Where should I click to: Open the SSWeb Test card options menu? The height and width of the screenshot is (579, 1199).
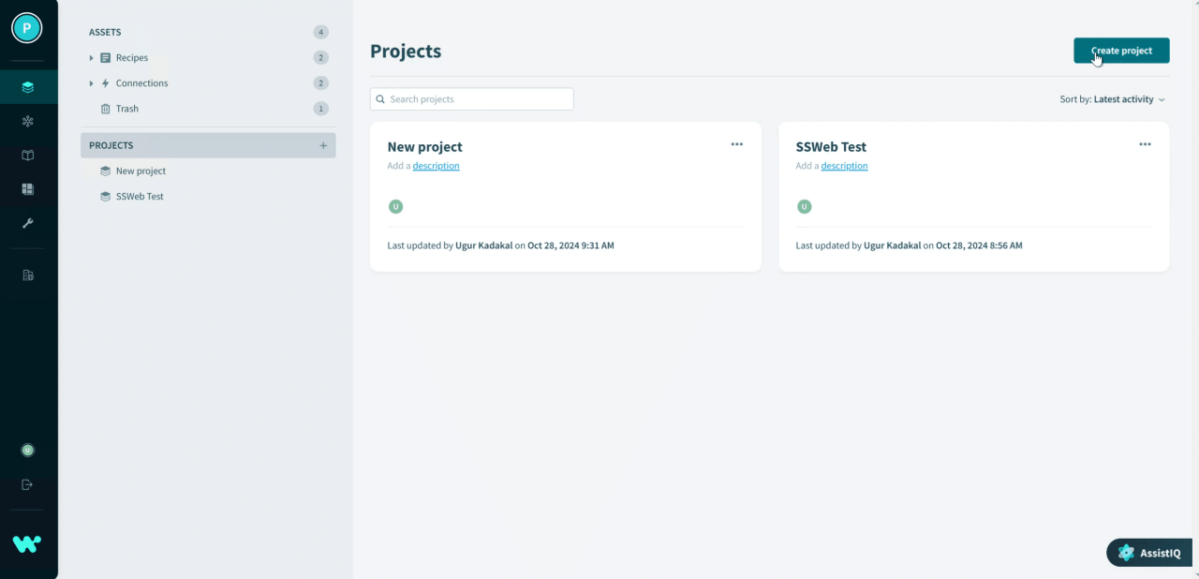point(1145,143)
